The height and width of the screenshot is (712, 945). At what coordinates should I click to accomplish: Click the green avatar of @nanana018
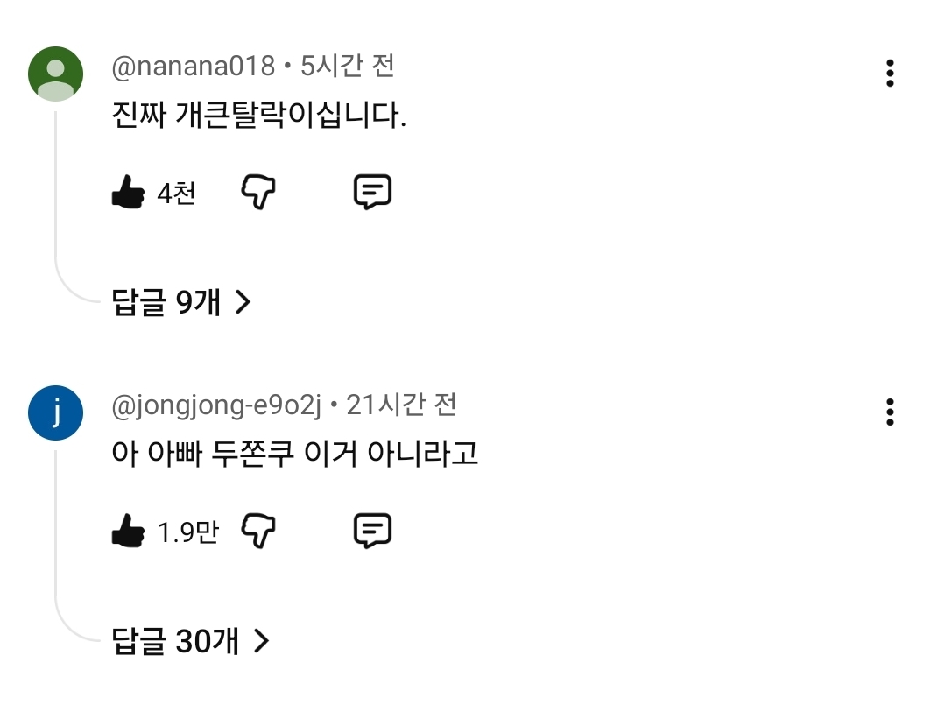click(56, 74)
